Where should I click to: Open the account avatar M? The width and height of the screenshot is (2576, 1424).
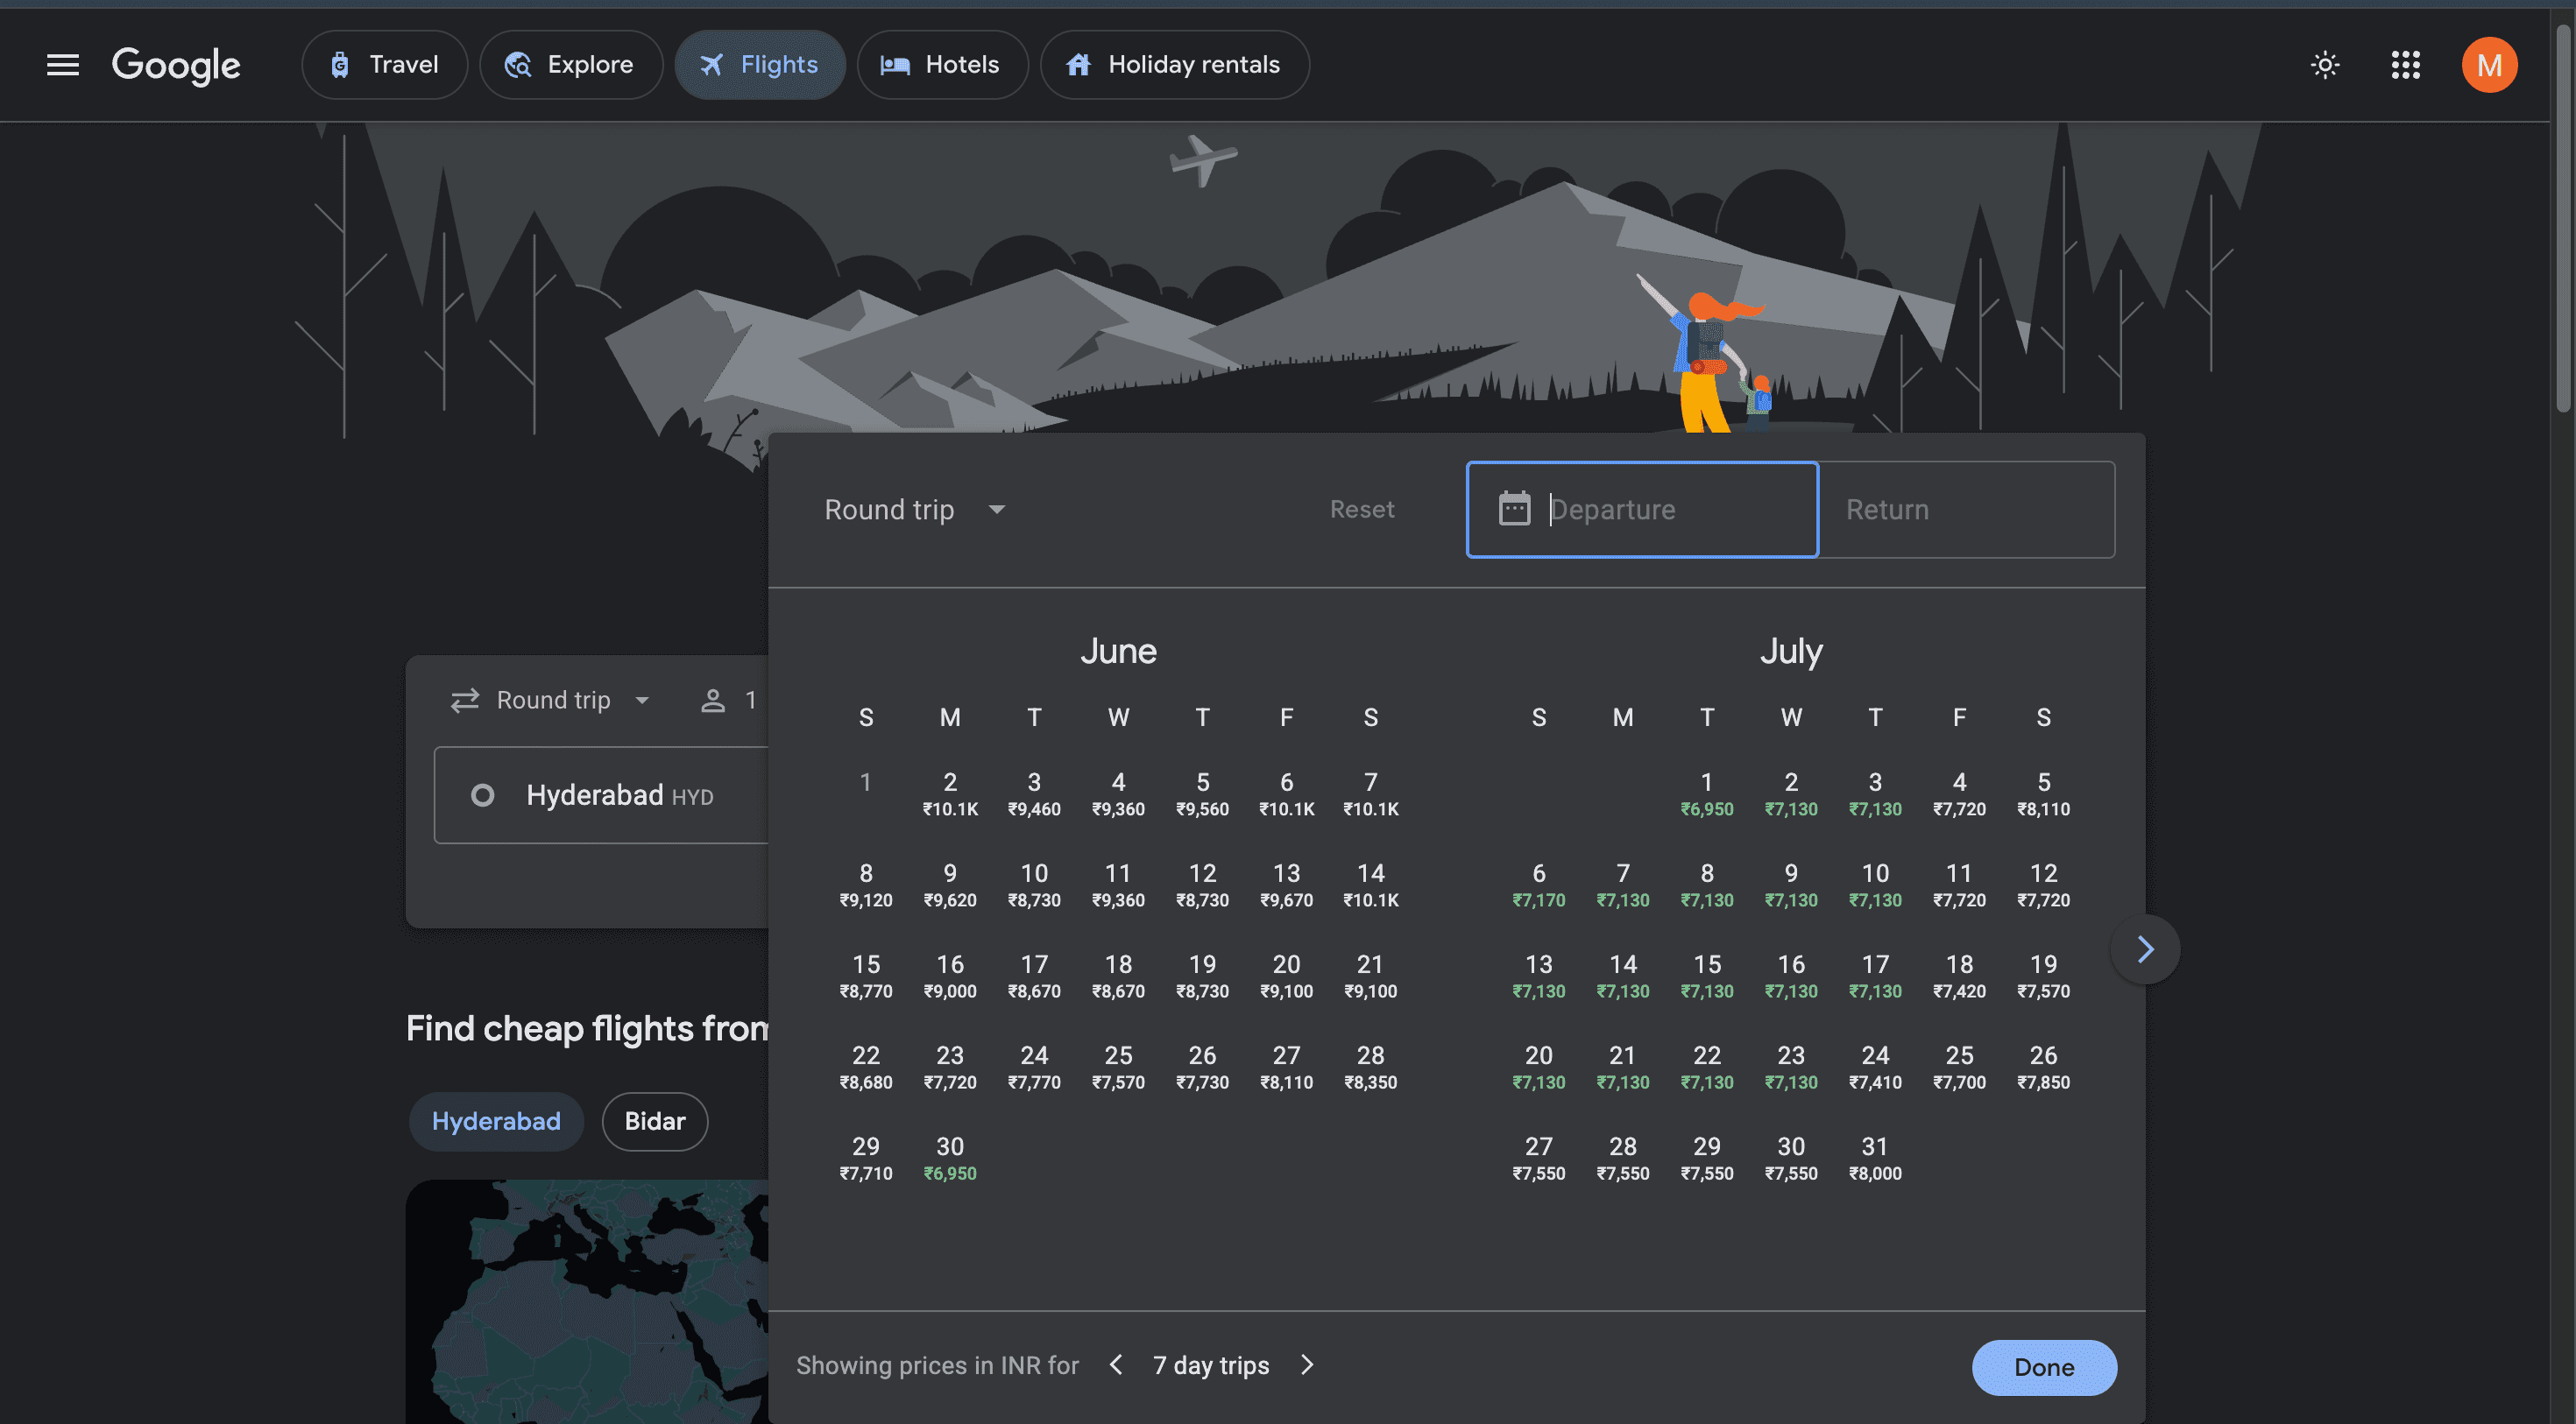point(2488,65)
